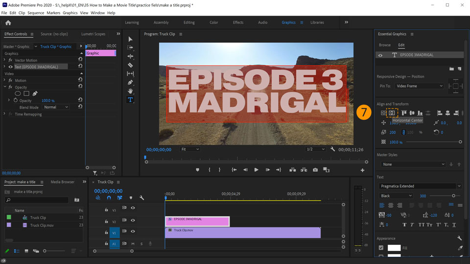
Task: Switch to the Browse tab
Action: 385,45
